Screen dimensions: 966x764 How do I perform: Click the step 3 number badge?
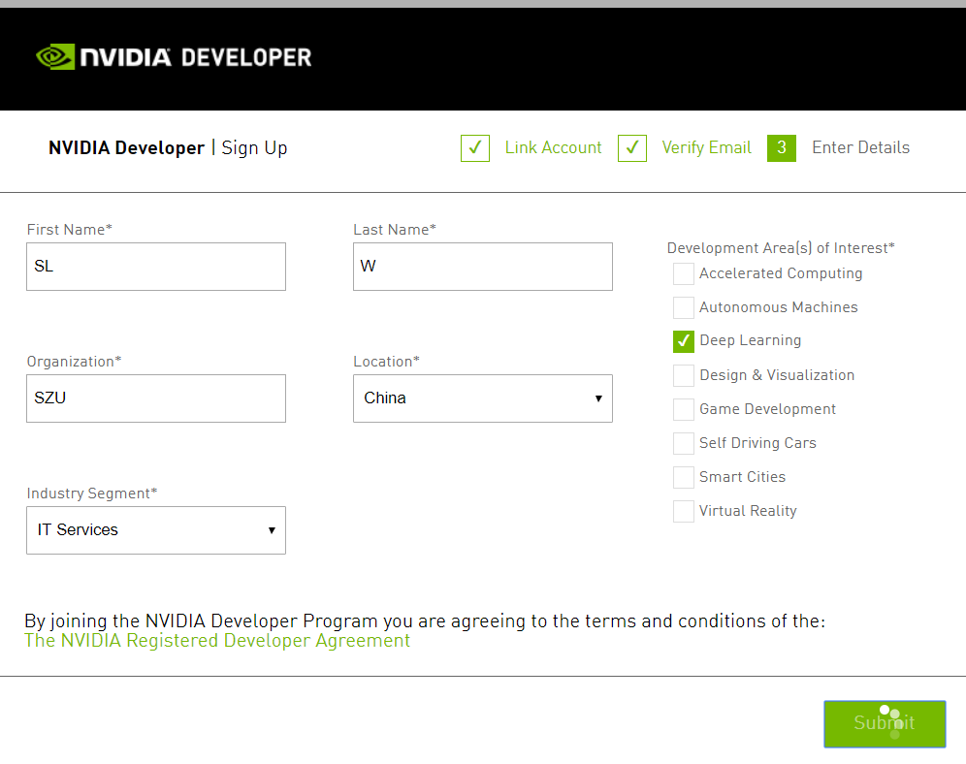click(x=781, y=148)
